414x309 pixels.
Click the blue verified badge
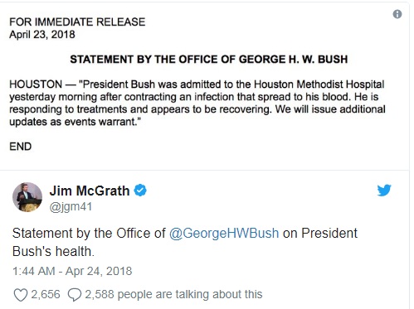pos(140,191)
